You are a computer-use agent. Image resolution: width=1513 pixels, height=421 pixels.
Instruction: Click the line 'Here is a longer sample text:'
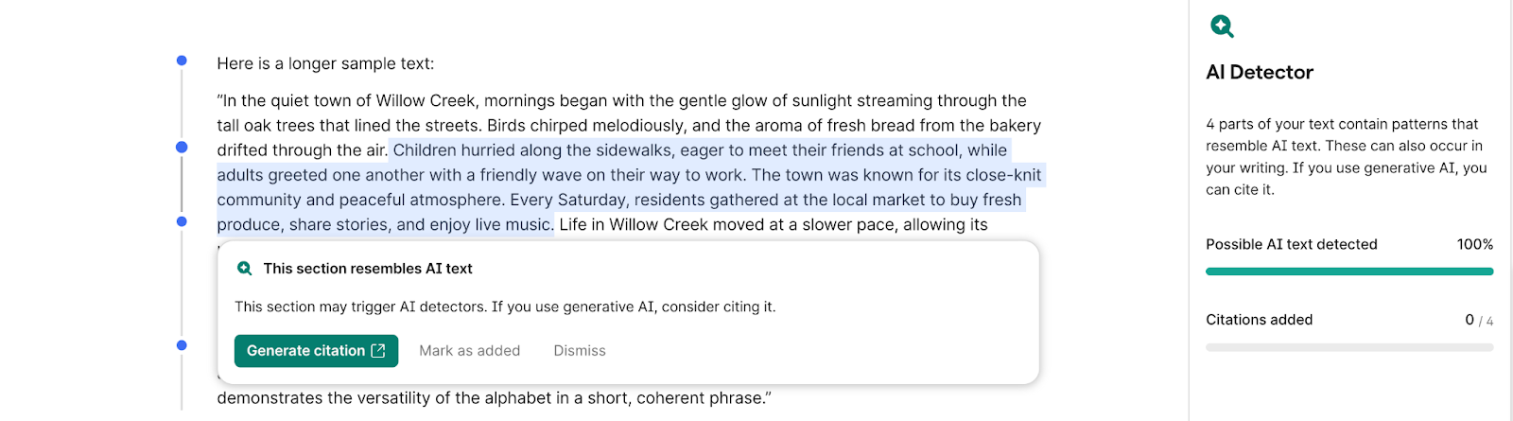[325, 64]
